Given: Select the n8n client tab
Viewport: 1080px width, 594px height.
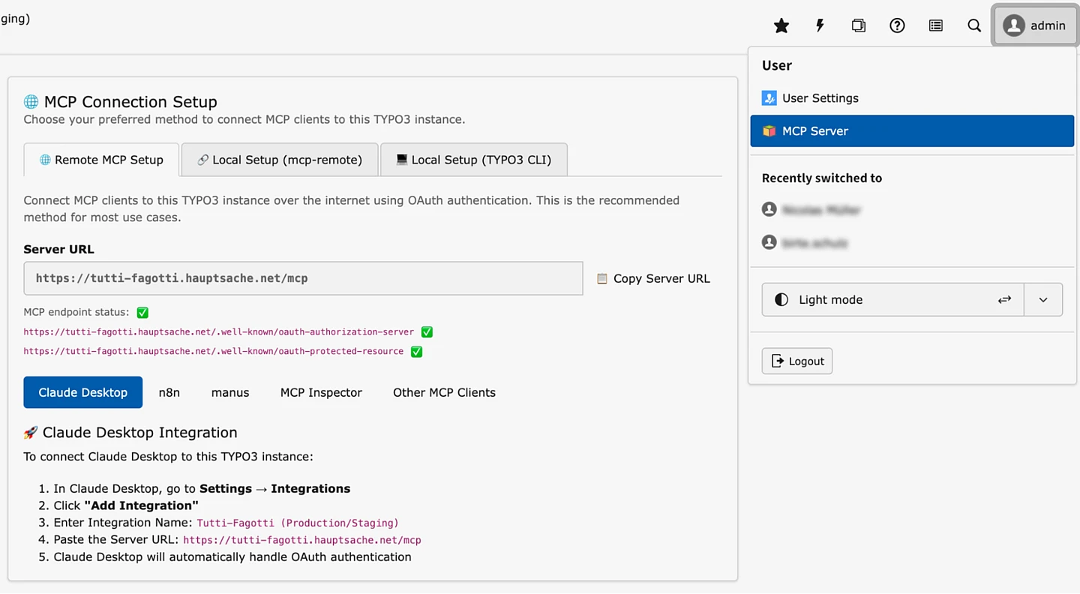Looking at the screenshot, I should point(169,392).
